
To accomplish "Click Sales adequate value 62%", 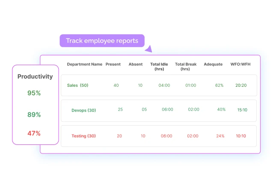I will pos(219,85).
